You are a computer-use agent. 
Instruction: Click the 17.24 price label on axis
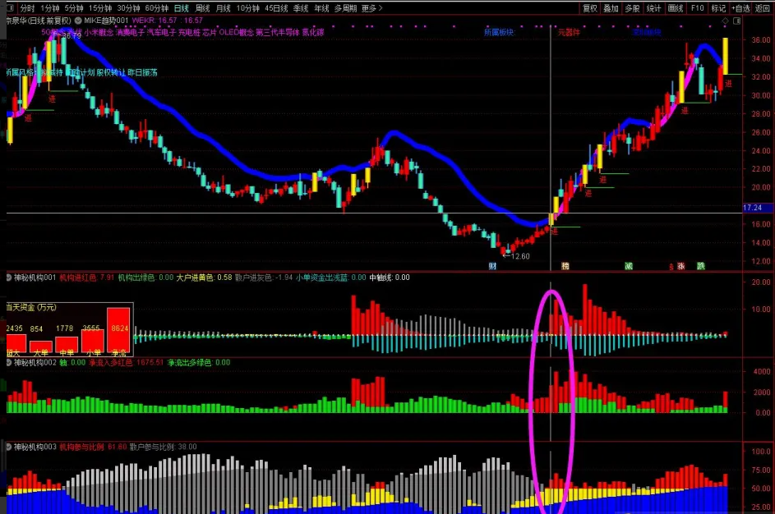[752, 209]
